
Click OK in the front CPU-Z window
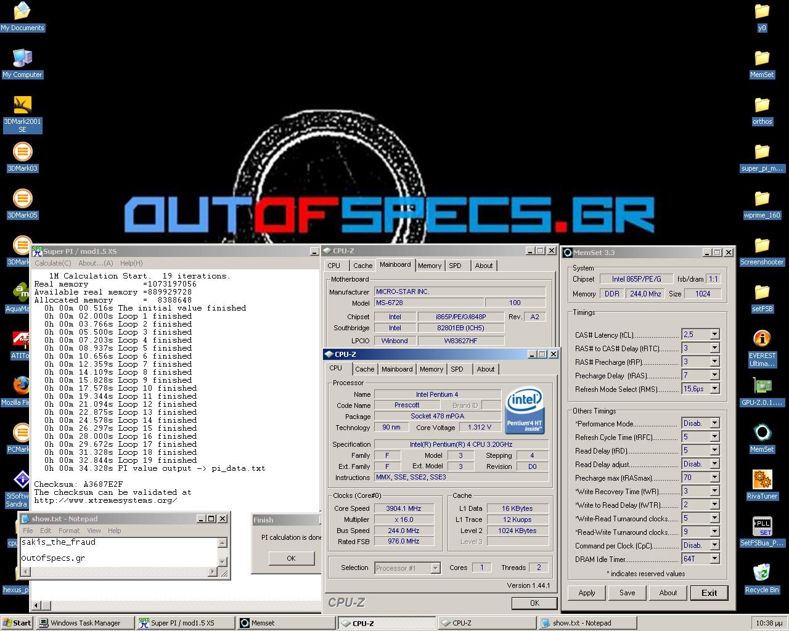pyautogui.click(x=534, y=603)
